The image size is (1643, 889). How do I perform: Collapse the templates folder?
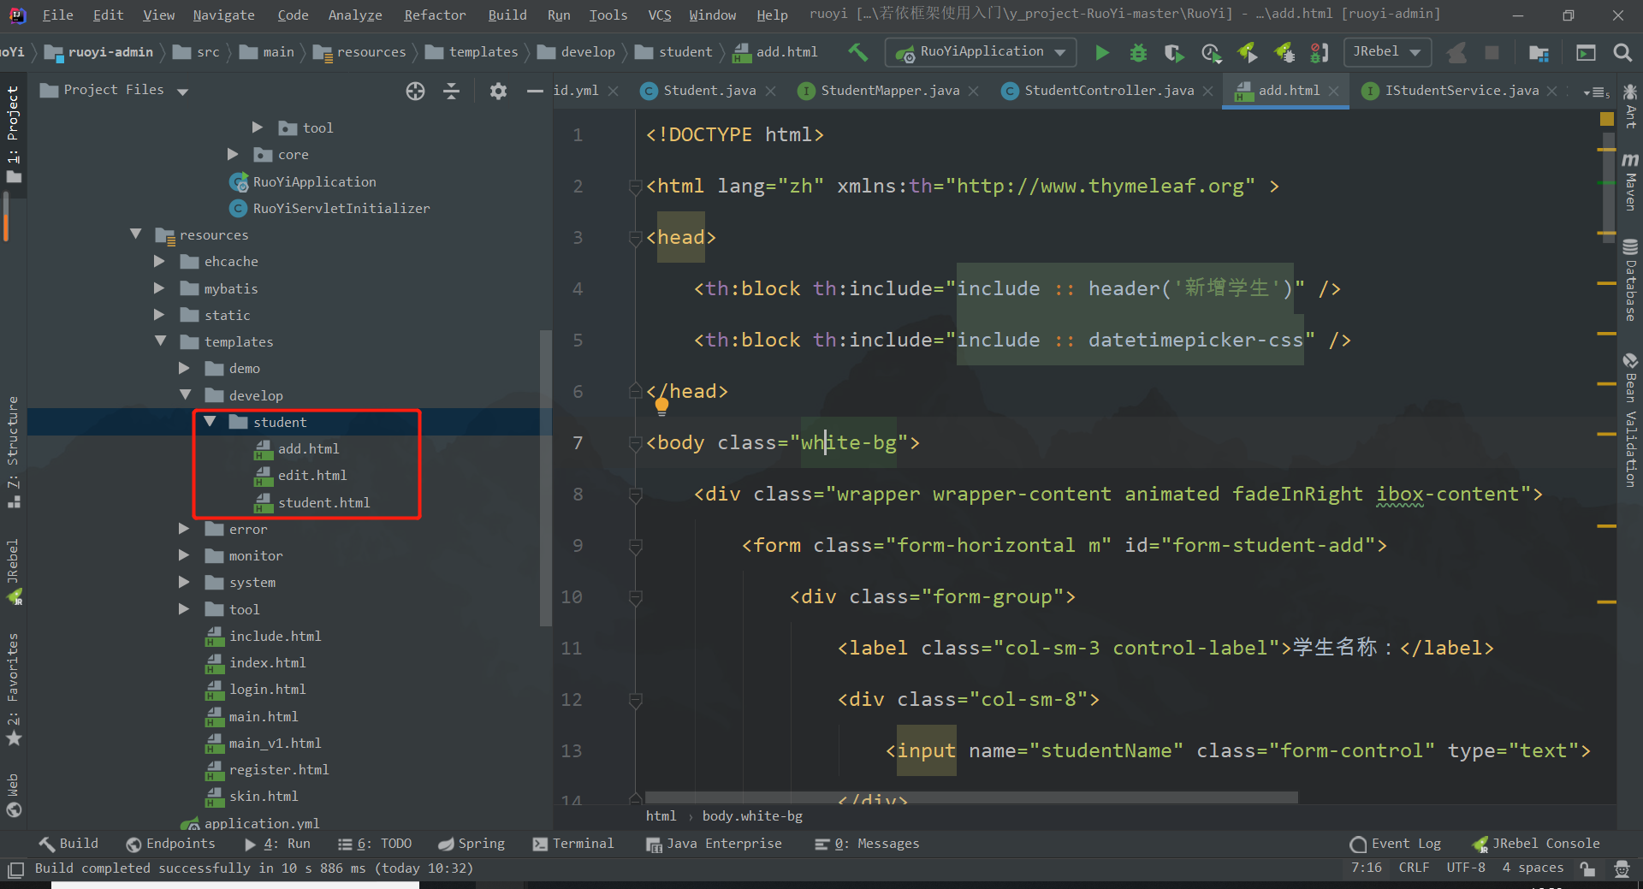pyautogui.click(x=160, y=341)
